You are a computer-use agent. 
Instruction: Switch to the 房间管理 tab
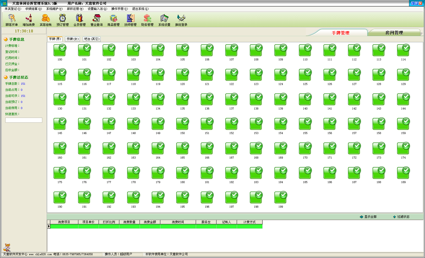(x=394, y=33)
